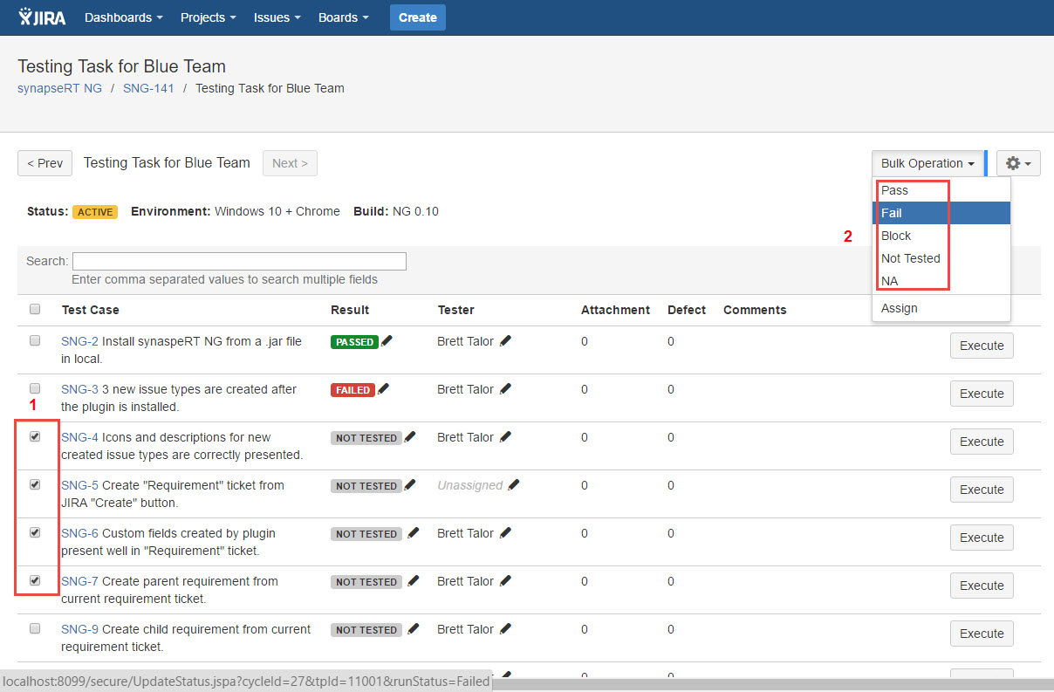Open the SNG-9 issue link

pyautogui.click(x=79, y=629)
